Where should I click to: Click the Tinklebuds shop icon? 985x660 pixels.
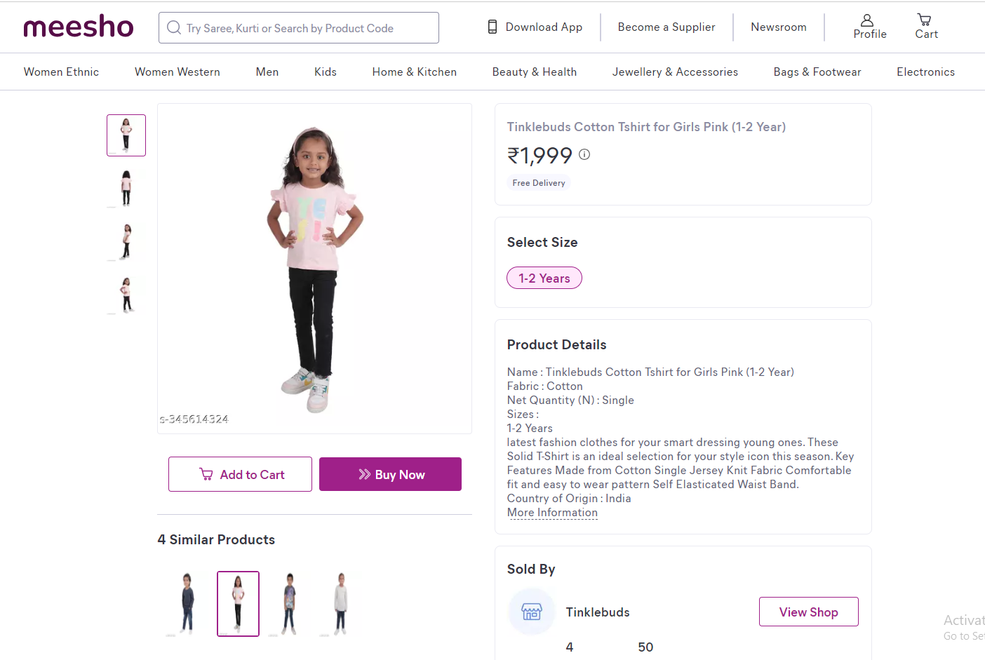531,612
